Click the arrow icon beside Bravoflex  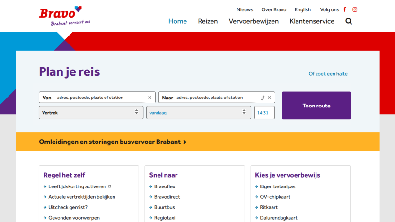click(150, 186)
